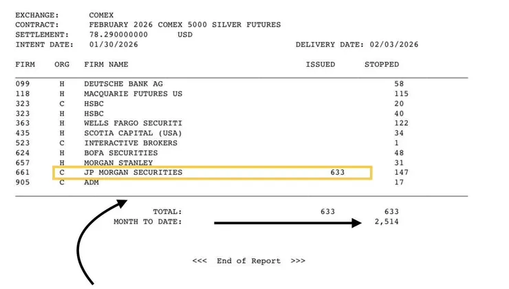Click the ISSUED column header
Screen dimensions: 509x289
[x=321, y=65]
